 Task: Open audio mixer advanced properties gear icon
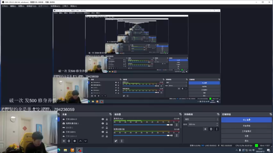pyautogui.click(x=116, y=141)
